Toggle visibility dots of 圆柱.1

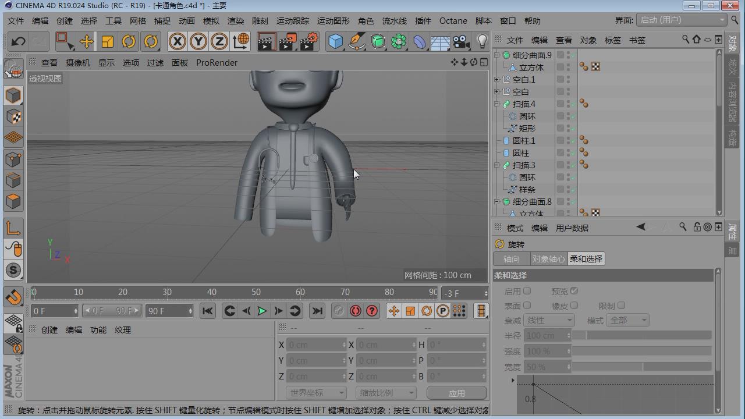(x=568, y=141)
